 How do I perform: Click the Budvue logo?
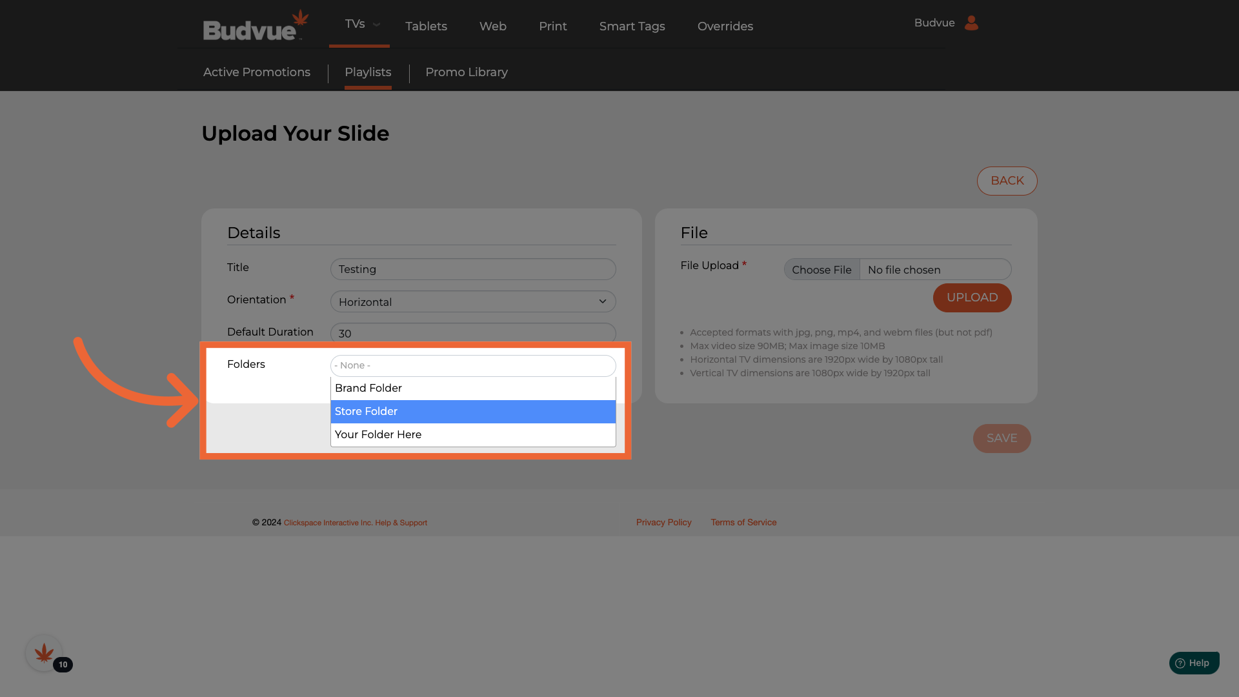coord(256,26)
